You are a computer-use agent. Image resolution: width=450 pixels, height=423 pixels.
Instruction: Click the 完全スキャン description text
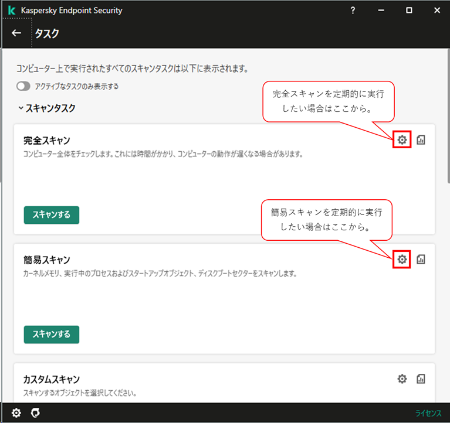point(163,154)
